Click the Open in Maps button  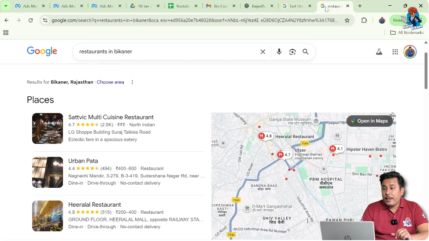pos(370,121)
